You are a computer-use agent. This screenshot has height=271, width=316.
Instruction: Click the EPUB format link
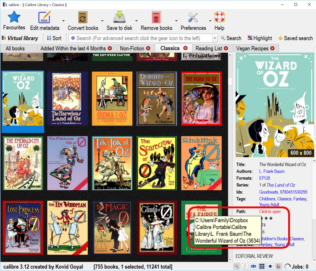[x=265, y=178]
